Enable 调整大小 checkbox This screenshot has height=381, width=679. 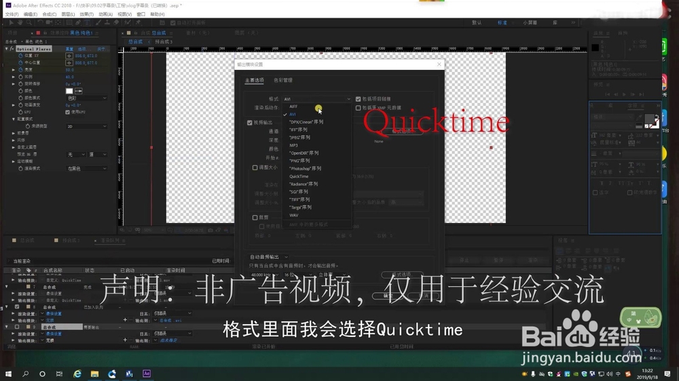coord(255,167)
